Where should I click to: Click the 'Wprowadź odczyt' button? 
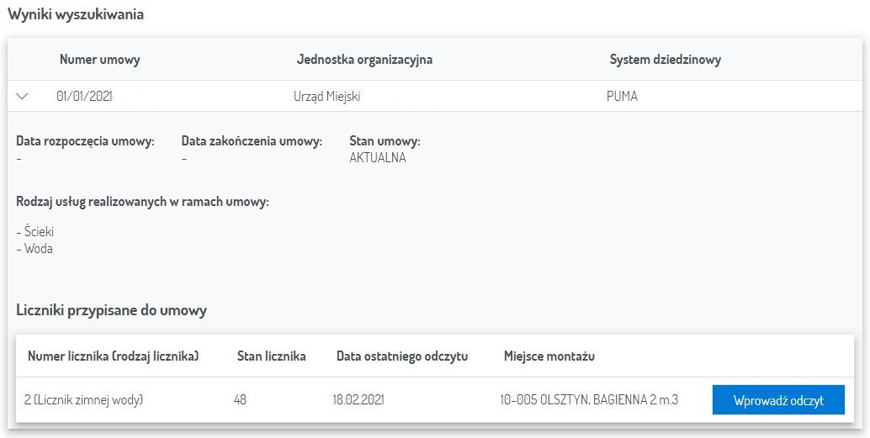[777, 400]
